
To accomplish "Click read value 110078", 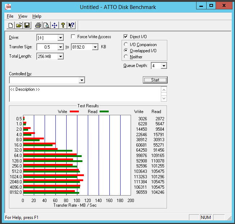I will point(158,161).
